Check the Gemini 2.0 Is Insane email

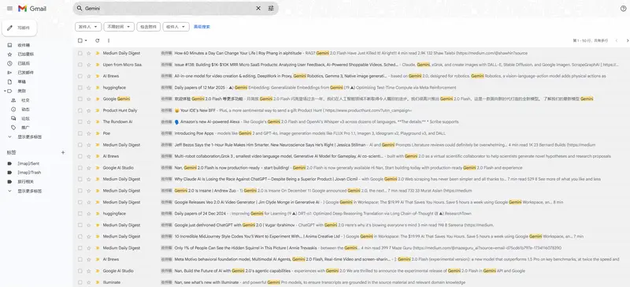[80, 190]
